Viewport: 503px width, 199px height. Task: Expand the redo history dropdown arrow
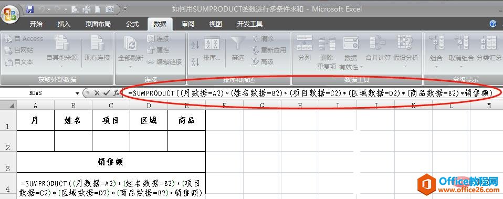pyautogui.click(x=66, y=9)
